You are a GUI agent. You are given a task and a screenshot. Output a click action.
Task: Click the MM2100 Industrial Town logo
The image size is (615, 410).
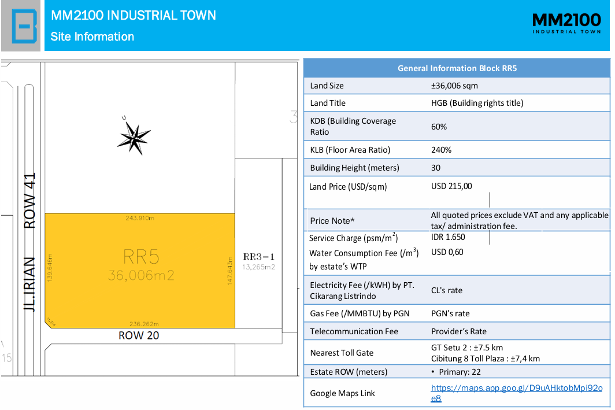coord(566,23)
